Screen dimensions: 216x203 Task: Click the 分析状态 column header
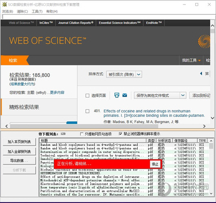tap(164, 140)
